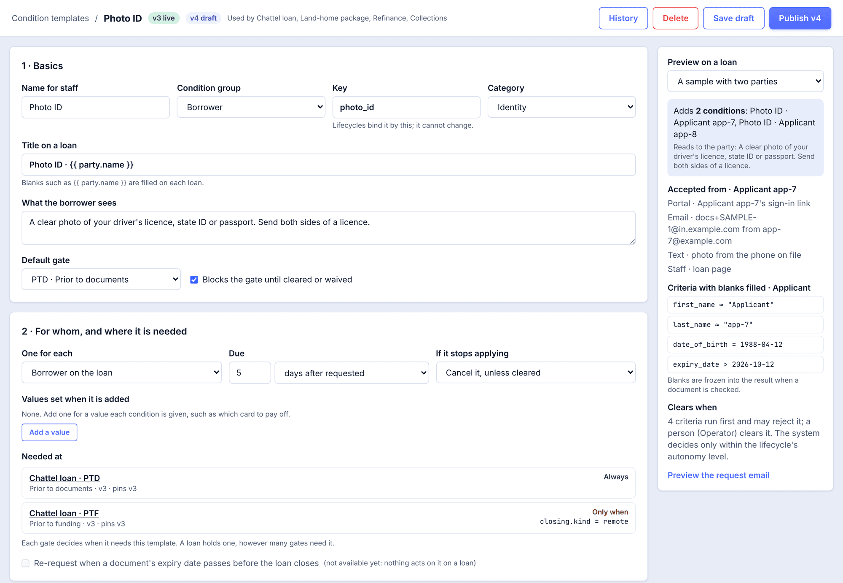This screenshot has height=583, width=843.
Task: Click the Email docs+SAMPLE address text
Action: point(724,229)
